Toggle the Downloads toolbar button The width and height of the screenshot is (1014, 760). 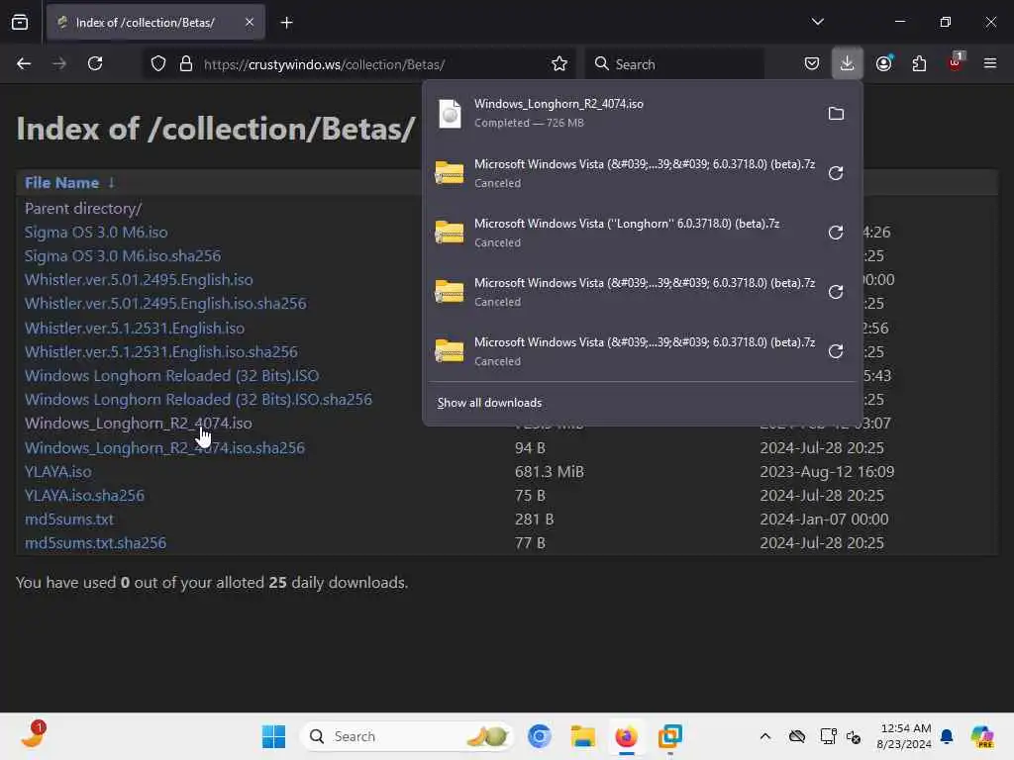pos(848,64)
